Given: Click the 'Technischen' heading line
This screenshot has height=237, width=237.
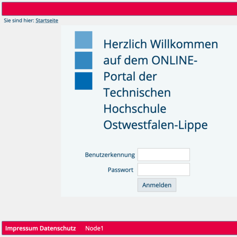Looking at the screenshot, I should point(137,92).
